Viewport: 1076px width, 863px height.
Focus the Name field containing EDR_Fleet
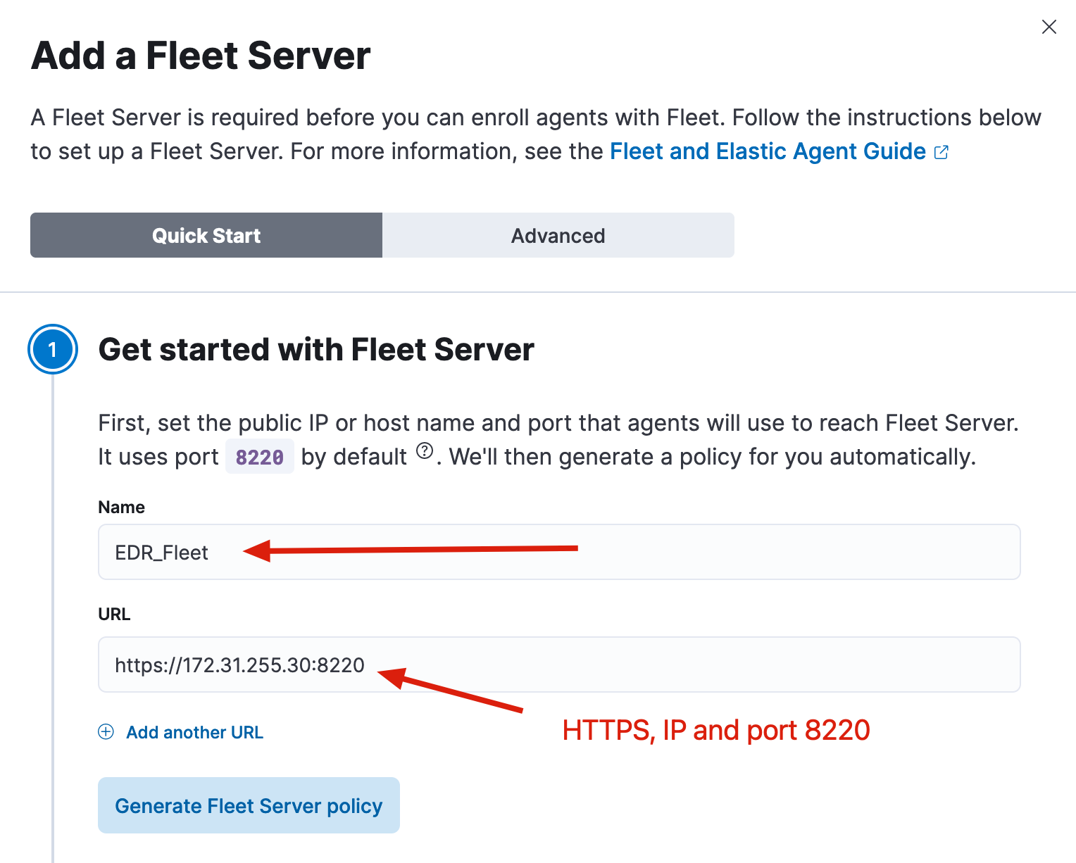[559, 552]
